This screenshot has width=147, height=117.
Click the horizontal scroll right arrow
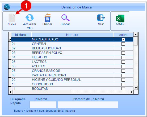[131, 92]
